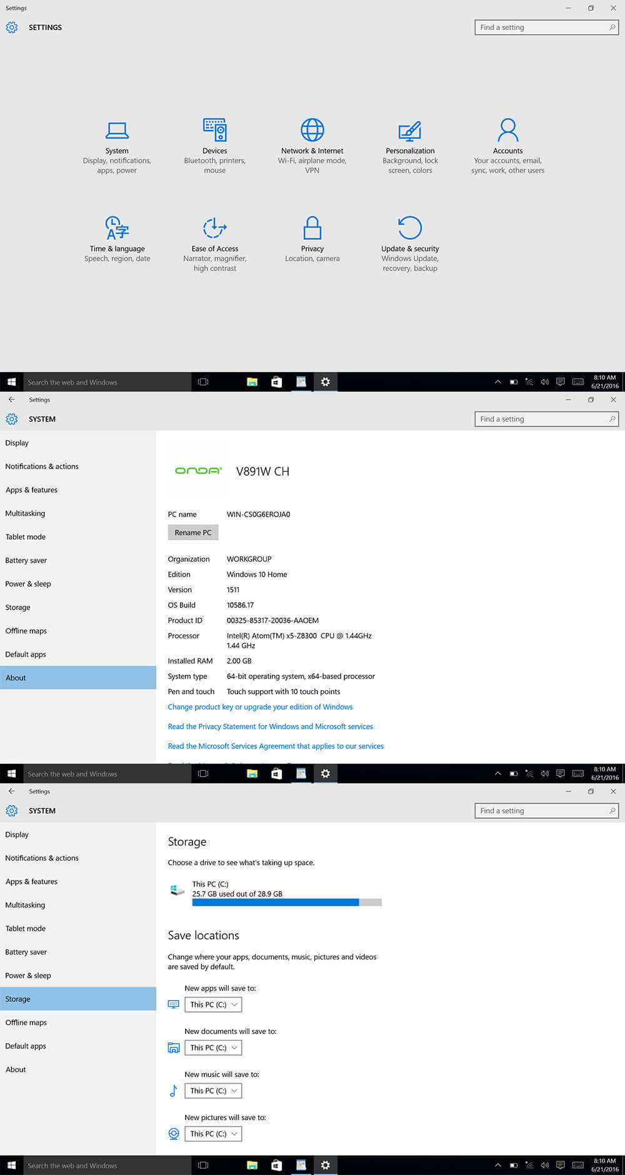
Task: Click the V891W CH model name
Action: 262,472
